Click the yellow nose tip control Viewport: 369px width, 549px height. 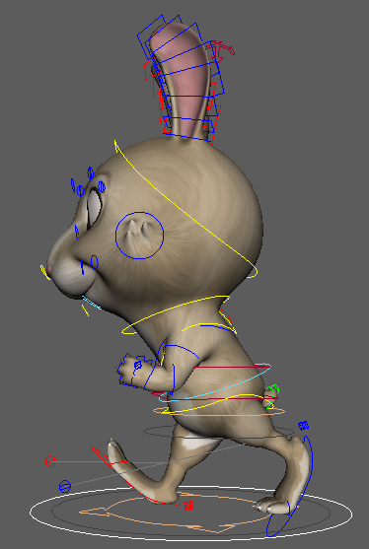[x=44, y=272]
